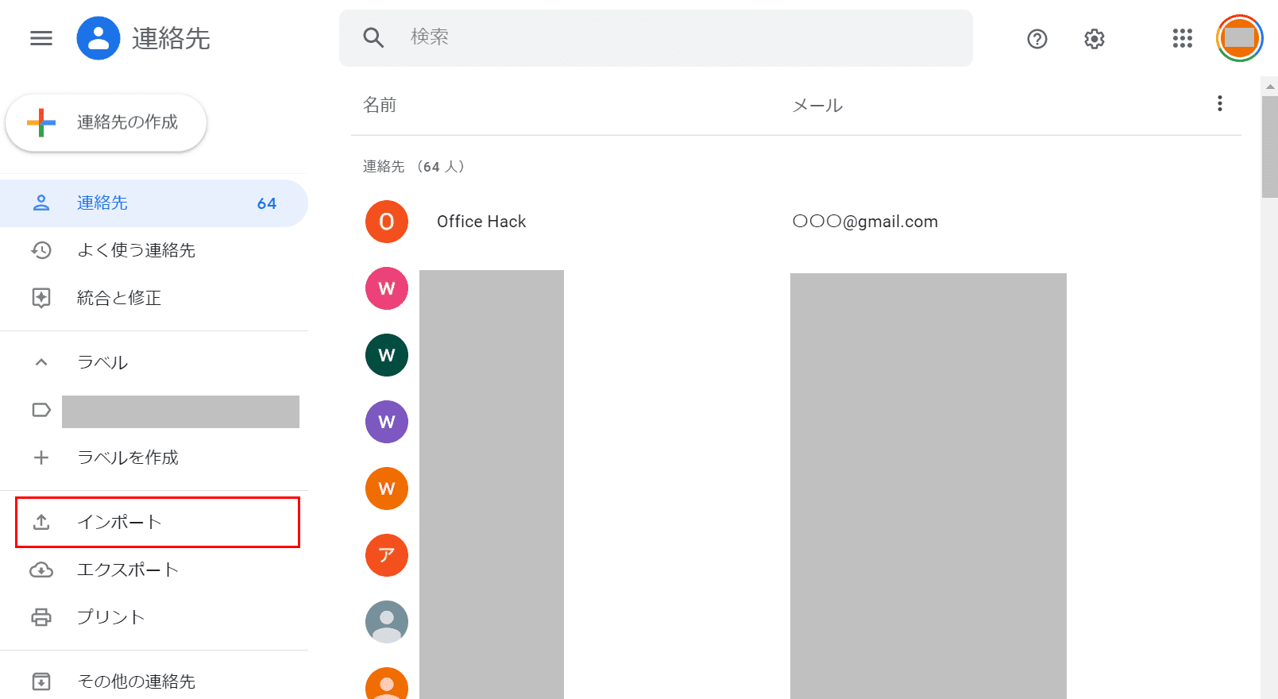Click the 連絡先 app title text

pos(171,38)
